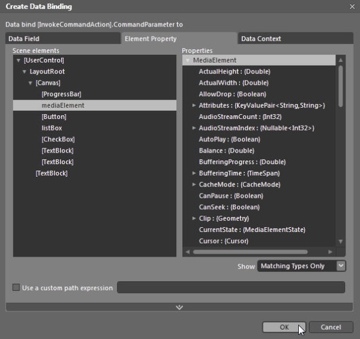Expand the advanced options chevron bar
The width and height of the screenshot is (360, 339).
coord(179,307)
